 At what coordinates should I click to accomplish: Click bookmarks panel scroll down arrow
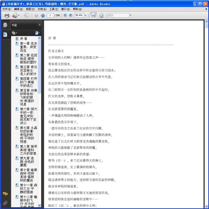point(39,206)
